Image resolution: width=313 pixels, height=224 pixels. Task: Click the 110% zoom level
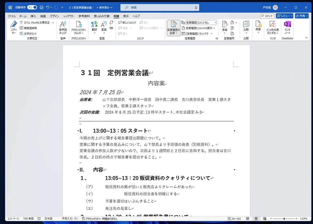304,218
